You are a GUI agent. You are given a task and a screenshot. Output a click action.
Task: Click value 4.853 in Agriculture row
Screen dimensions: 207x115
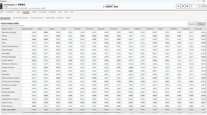(x=70, y=32)
